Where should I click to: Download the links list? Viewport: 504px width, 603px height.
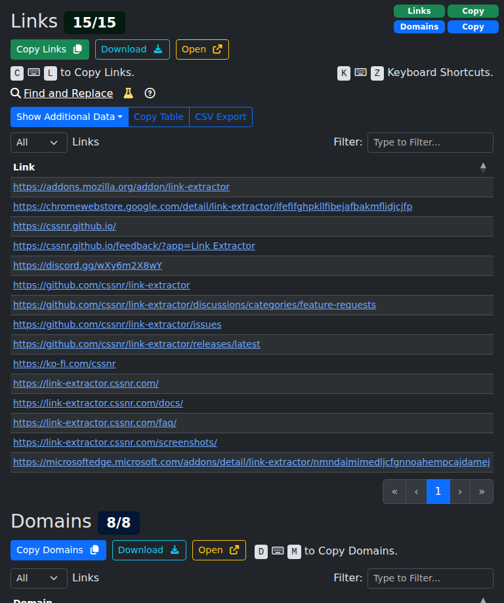coord(132,49)
